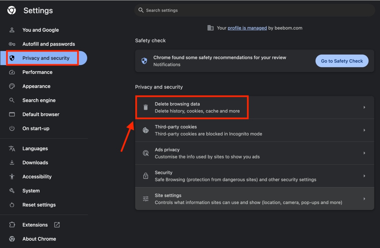Screen dimensions: 380x248
Task: Open the profile is managed link
Action: click(x=247, y=28)
